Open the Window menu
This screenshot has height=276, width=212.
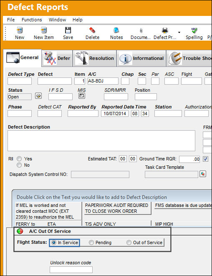(57, 20)
